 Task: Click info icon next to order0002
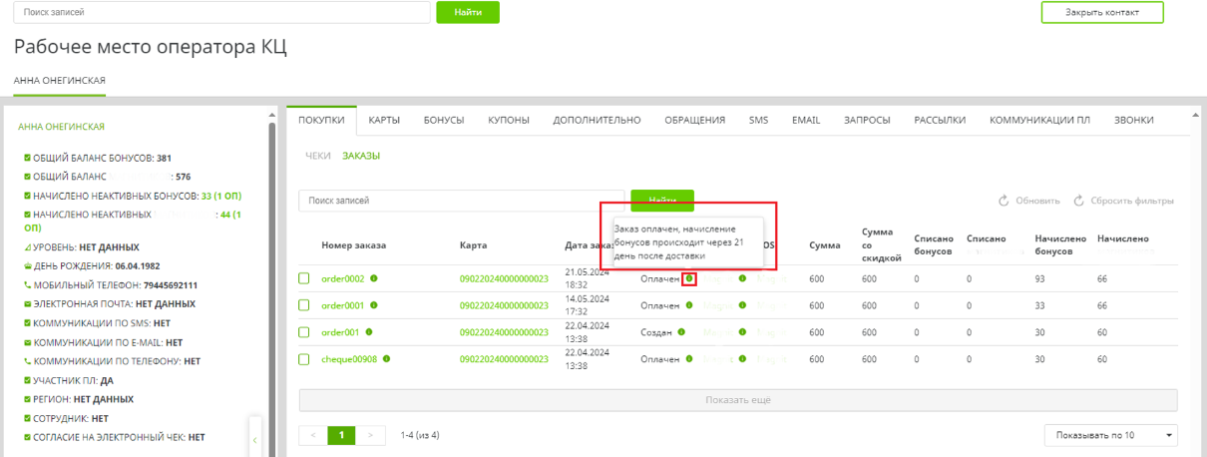click(374, 278)
